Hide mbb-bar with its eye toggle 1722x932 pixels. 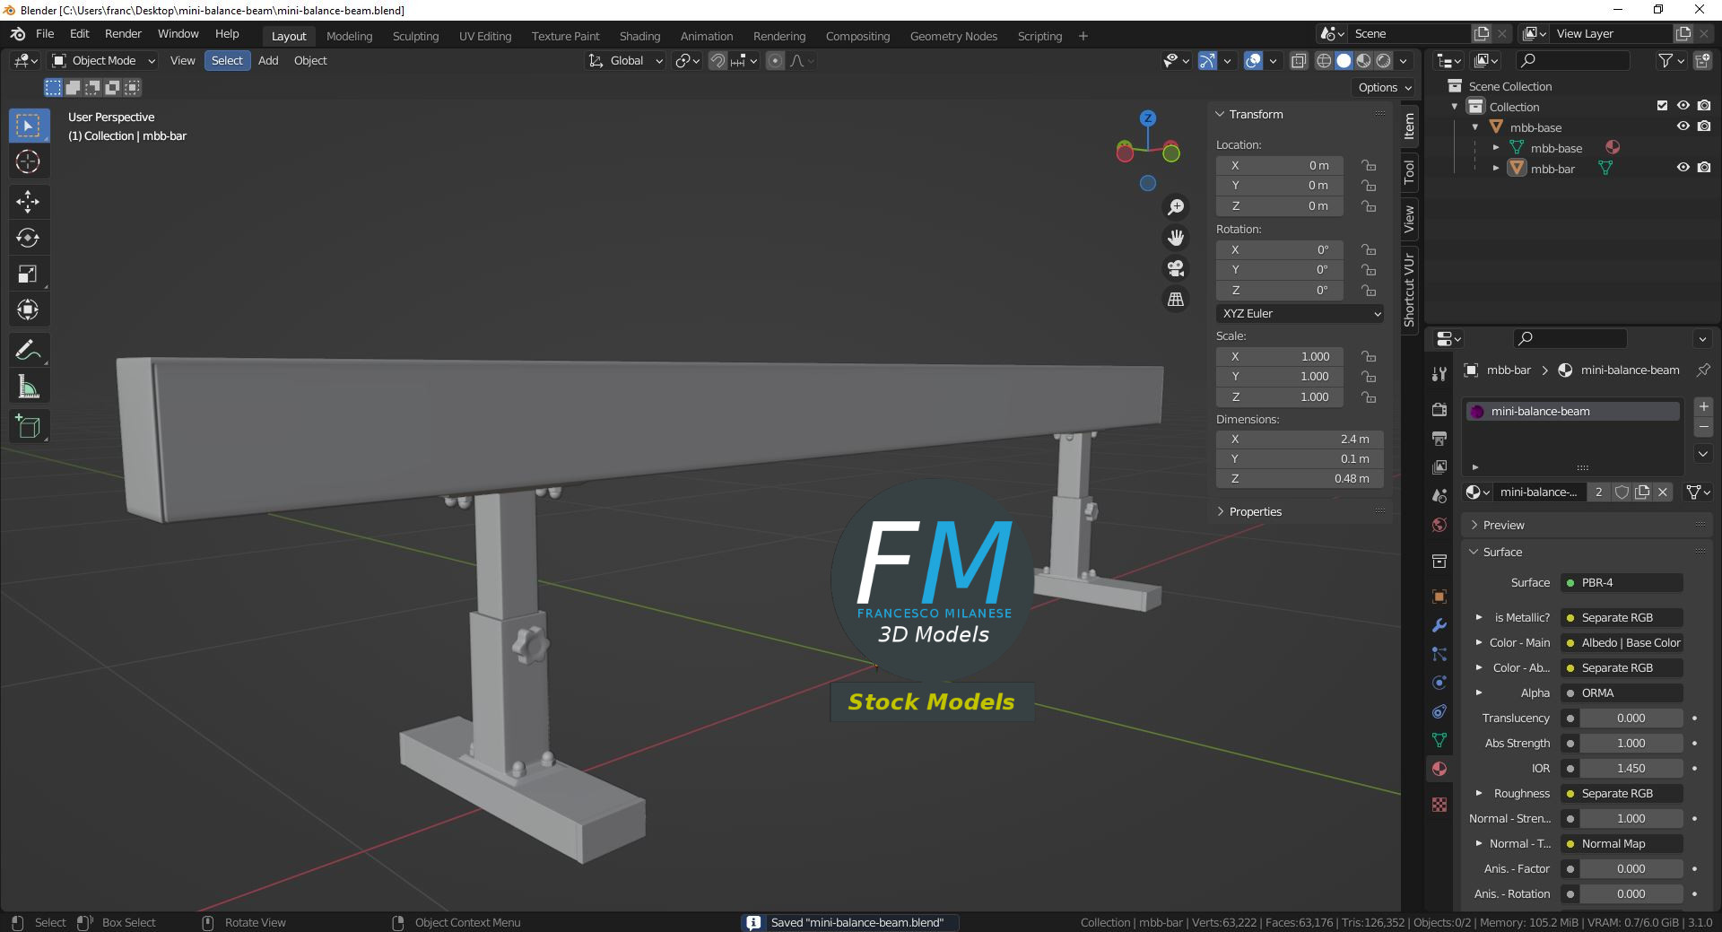click(1683, 168)
